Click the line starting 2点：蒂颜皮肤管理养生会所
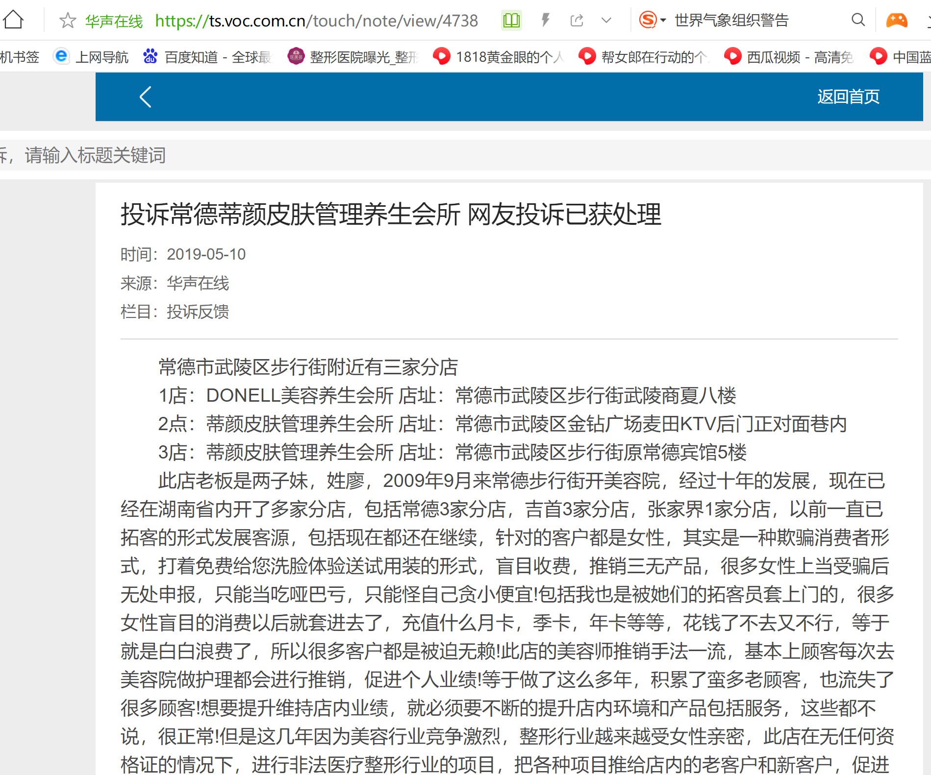The image size is (931, 775). pos(503,424)
